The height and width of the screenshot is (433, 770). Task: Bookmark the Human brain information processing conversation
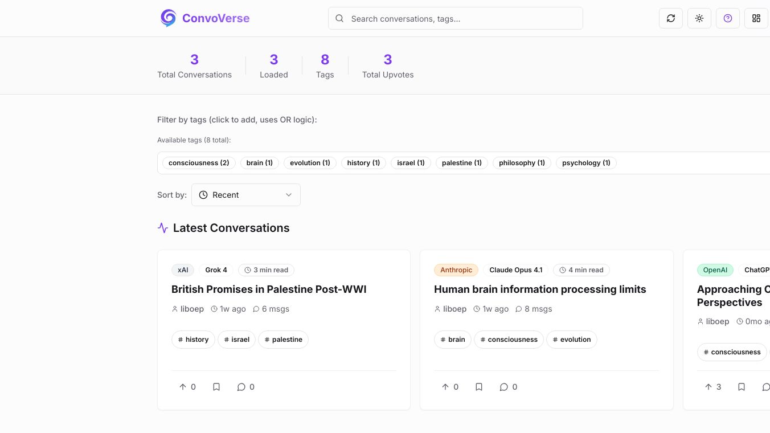coord(479,387)
